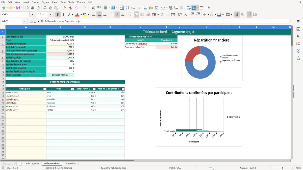This screenshot has width=303, height=170.
Task: Click the Save document icon
Action: click(x=18, y=8)
